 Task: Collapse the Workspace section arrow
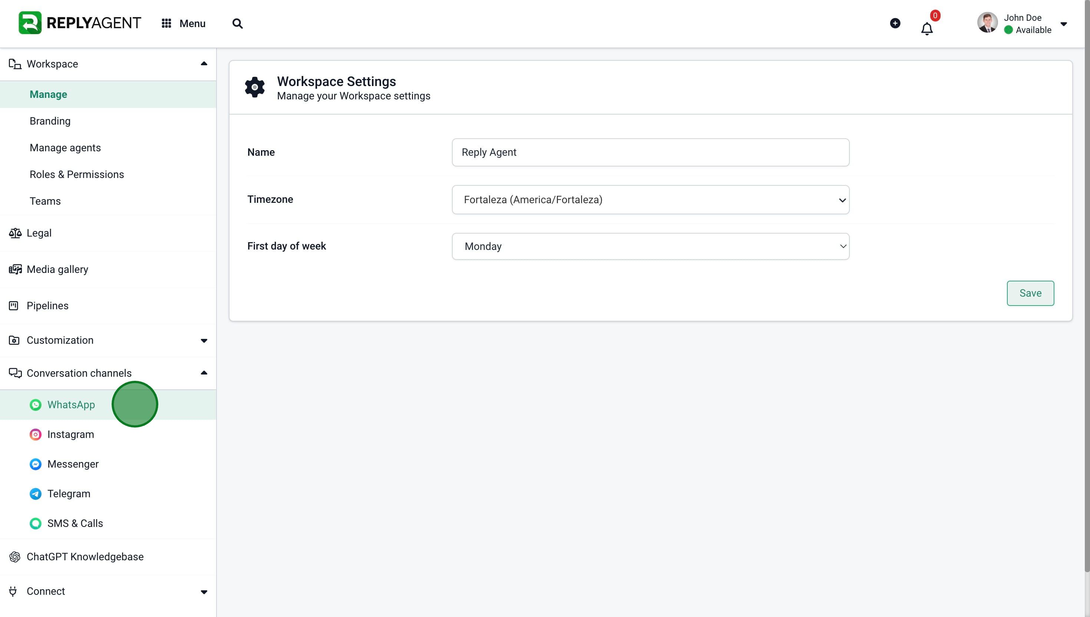204,63
